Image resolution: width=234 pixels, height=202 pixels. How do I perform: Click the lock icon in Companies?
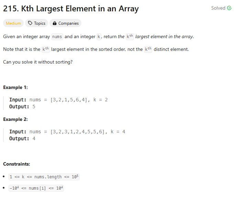point(55,23)
